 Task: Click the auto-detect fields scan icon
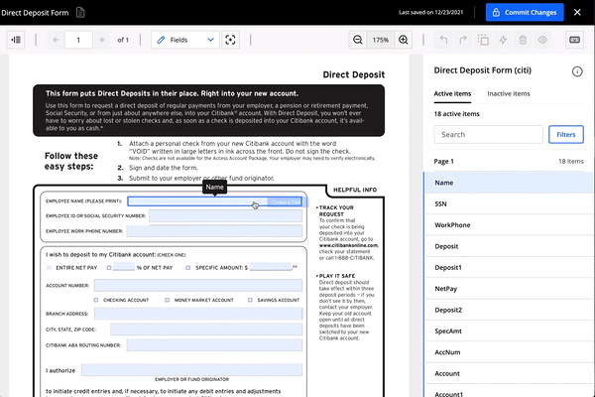tap(230, 40)
